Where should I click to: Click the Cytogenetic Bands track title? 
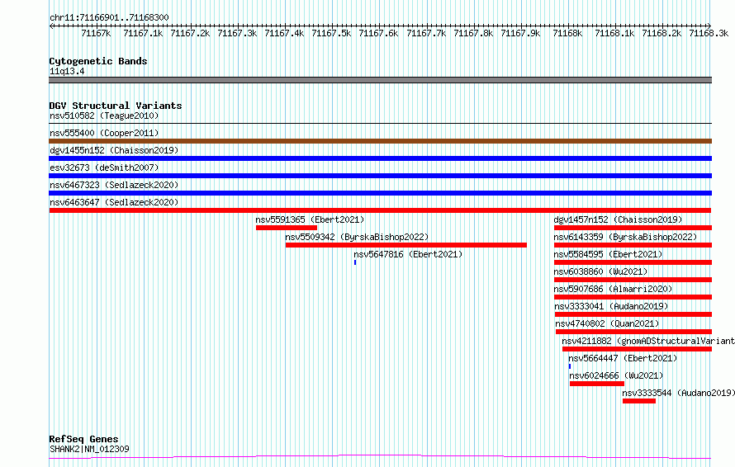[x=98, y=61]
